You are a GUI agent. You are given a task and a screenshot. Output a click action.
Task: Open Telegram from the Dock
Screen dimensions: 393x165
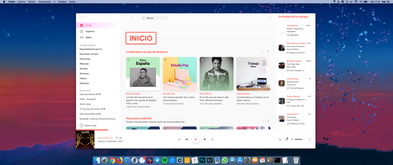(x=157, y=160)
